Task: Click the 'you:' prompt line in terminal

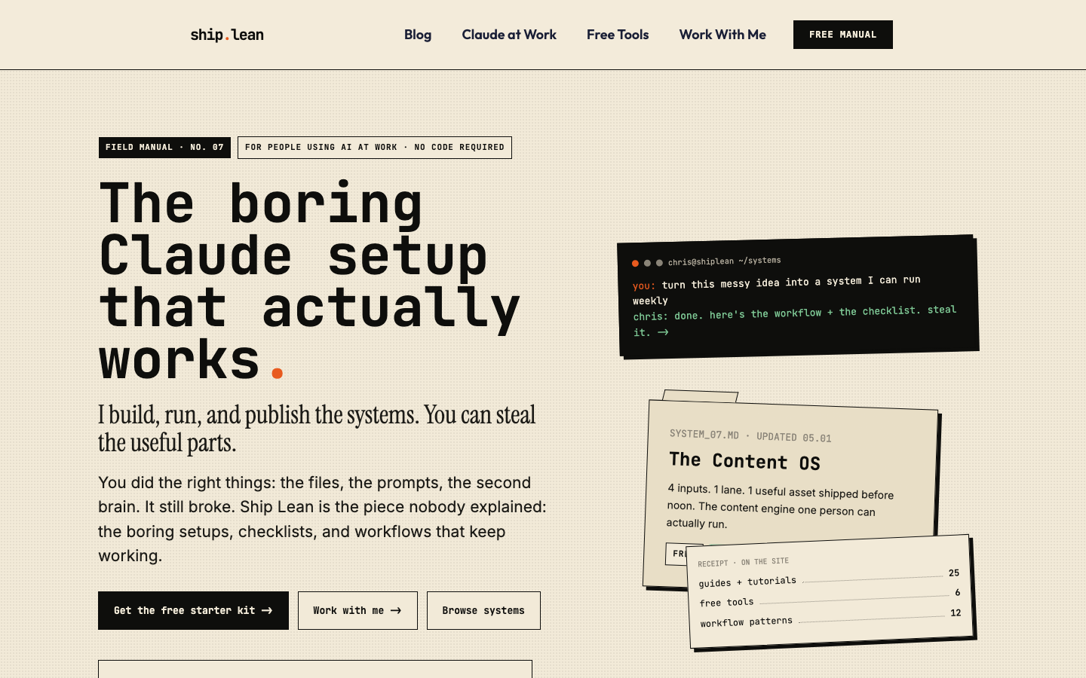Action: (777, 290)
